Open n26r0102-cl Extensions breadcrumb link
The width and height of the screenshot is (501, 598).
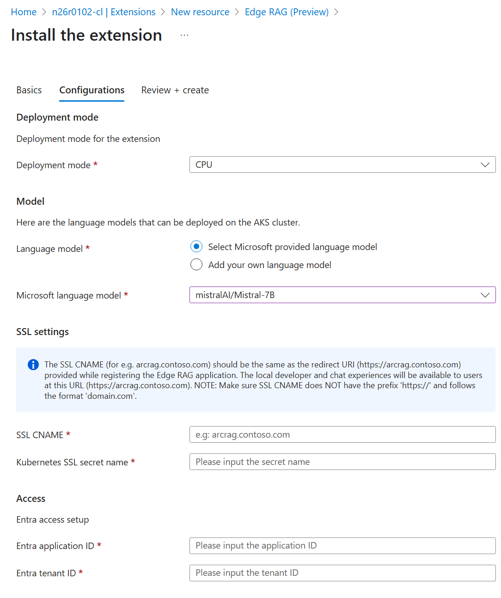pyautogui.click(x=104, y=12)
